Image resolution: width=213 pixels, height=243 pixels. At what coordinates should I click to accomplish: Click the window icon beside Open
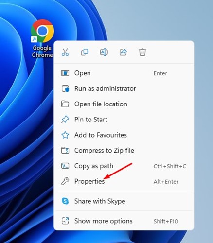coord(65,73)
